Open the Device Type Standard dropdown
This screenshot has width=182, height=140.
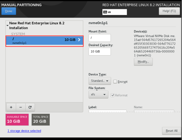100,81
